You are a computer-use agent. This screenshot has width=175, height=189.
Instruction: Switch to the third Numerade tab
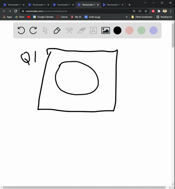pyautogui.click(x=63, y=5)
